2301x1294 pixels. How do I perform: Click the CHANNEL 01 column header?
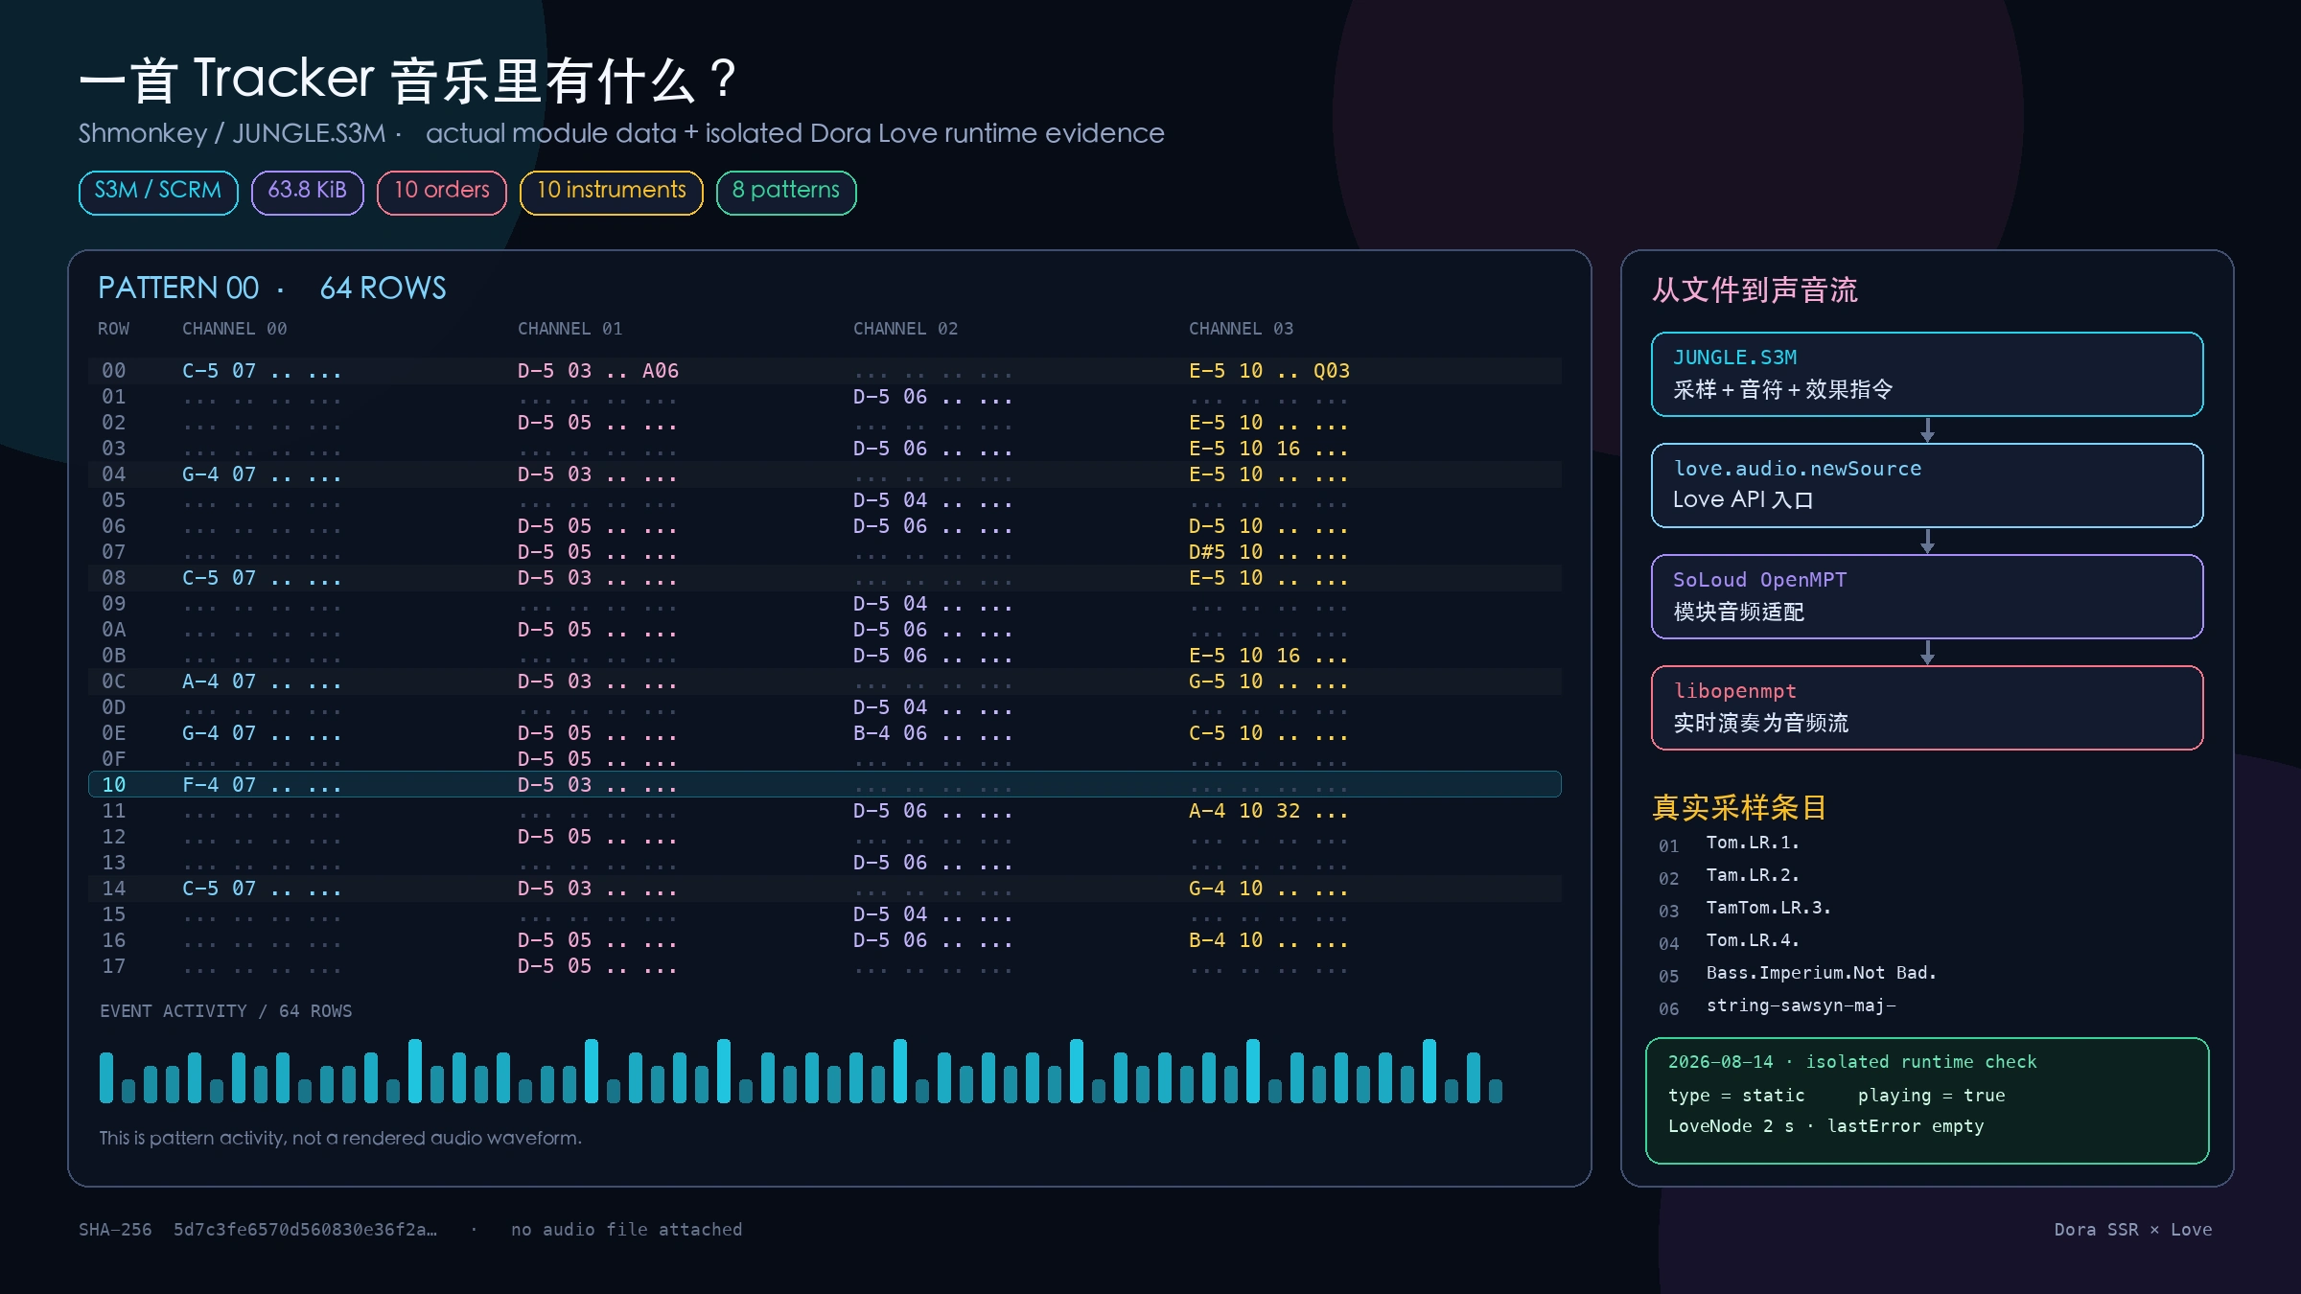click(x=570, y=329)
